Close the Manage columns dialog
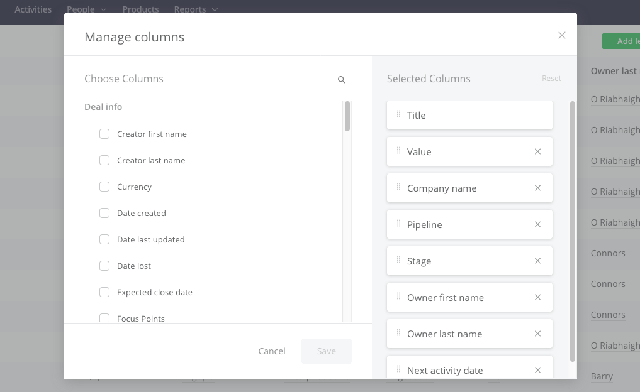This screenshot has height=392, width=640. [562, 35]
